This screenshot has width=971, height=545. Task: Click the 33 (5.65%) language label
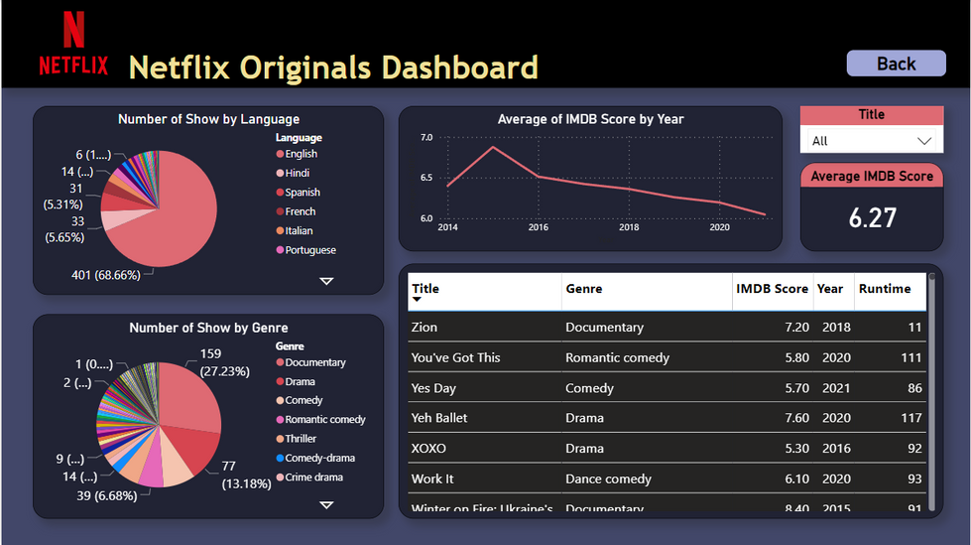64,228
